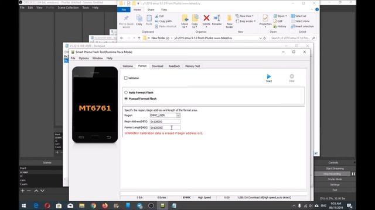Click Select none in Explorer ribbon
The height and width of the screenshot is (210, 375).
300,21
